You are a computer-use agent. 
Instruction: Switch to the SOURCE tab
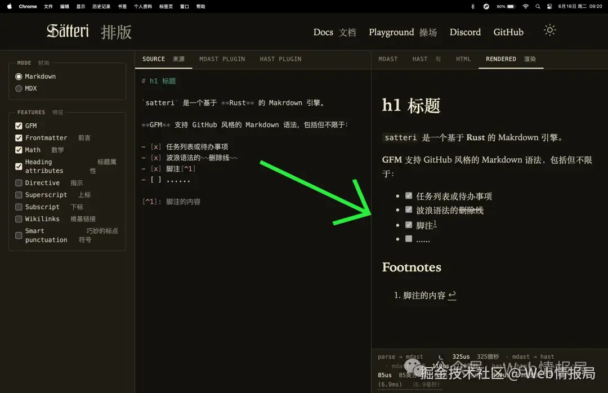[163, 59]
